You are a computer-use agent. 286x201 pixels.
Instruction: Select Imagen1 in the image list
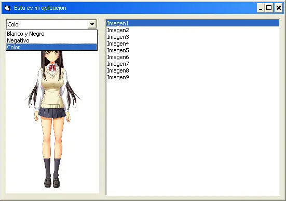click(x=193, y=23)
